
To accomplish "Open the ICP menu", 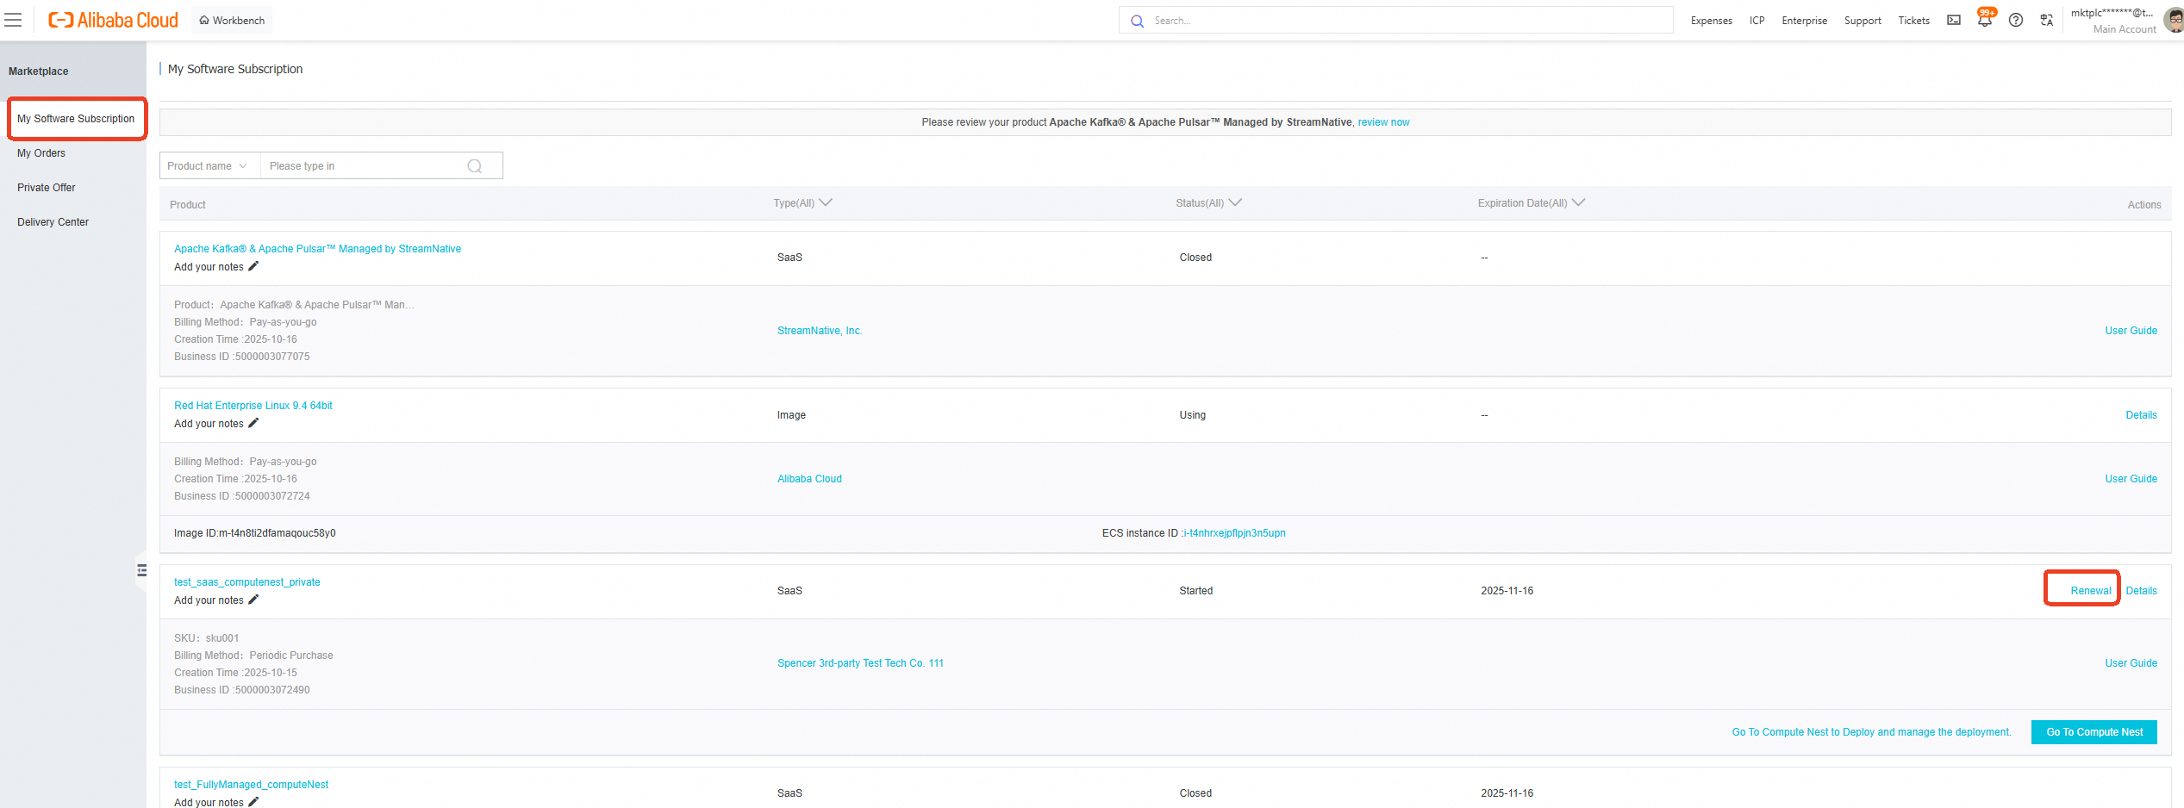I will coord(1757,21).
